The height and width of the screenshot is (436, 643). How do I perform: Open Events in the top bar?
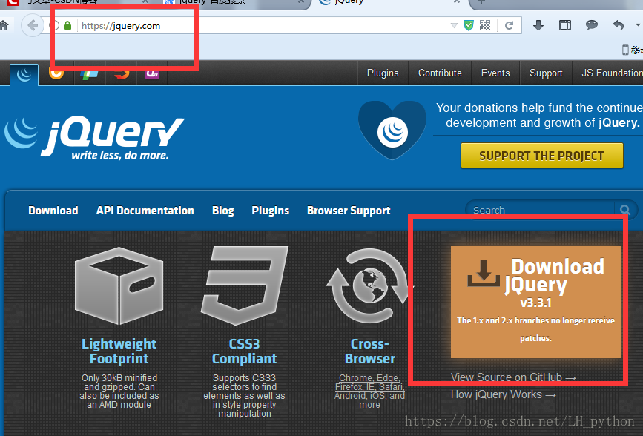(x=495, y=73)
